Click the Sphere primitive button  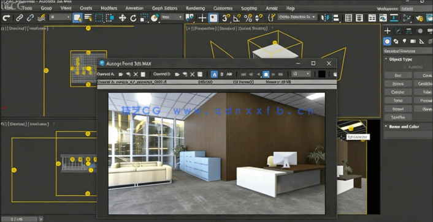[398, 83]
